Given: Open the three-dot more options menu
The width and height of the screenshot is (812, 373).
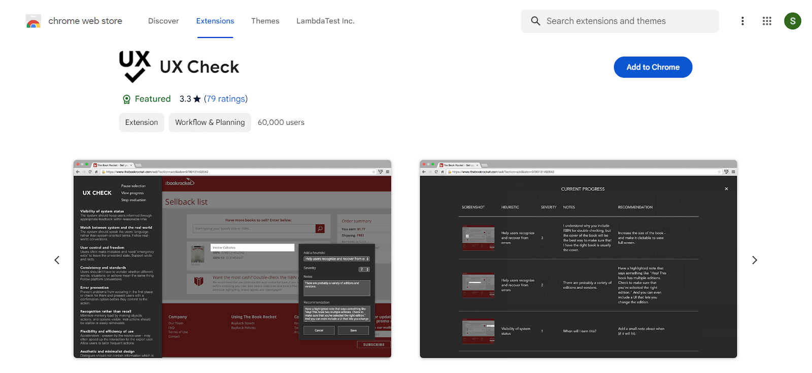Looking at the screenshot, I should (742, 21).
